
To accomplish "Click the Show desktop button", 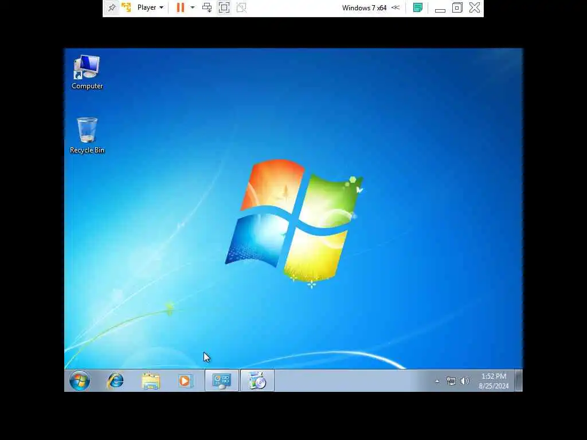I will 518,380.
